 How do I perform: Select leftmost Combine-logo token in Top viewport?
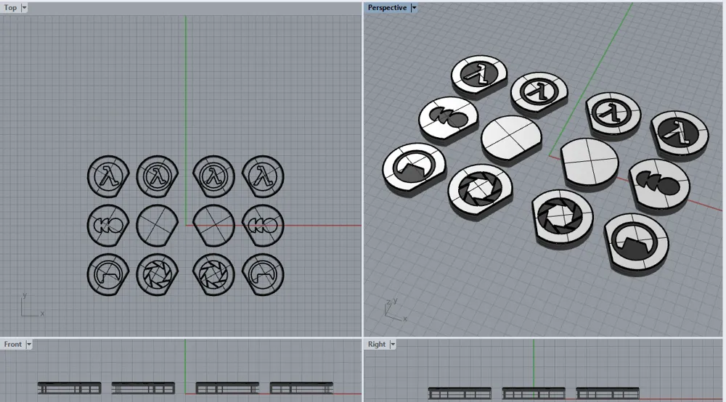[x=108, y=226]
